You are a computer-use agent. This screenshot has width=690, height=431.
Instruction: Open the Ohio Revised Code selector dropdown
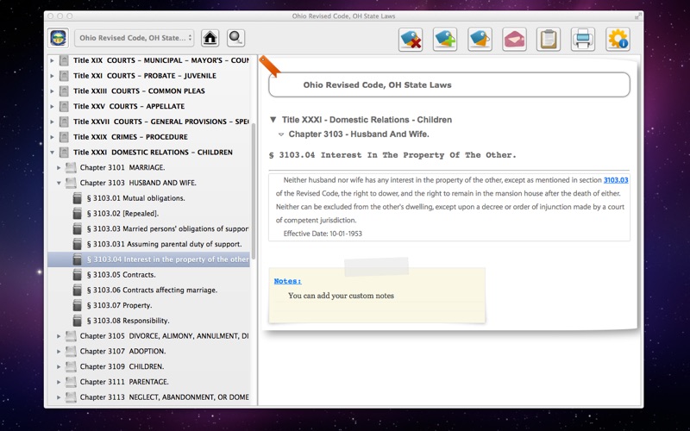point(135,38)
